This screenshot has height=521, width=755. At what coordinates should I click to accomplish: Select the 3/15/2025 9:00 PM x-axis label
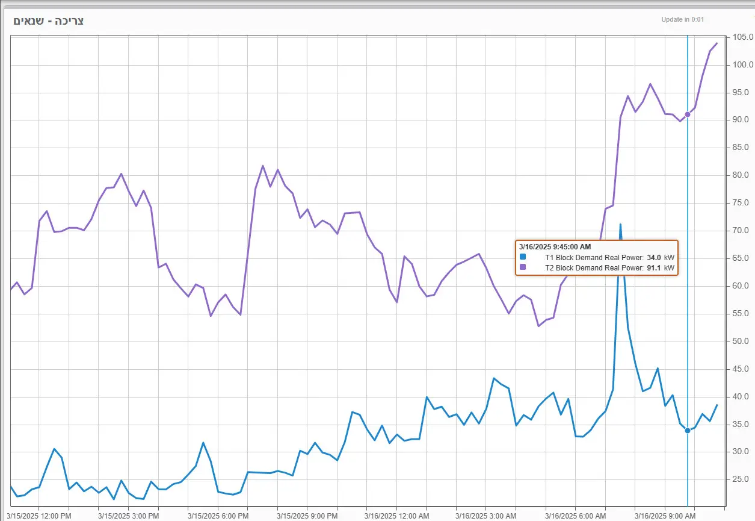307,516
